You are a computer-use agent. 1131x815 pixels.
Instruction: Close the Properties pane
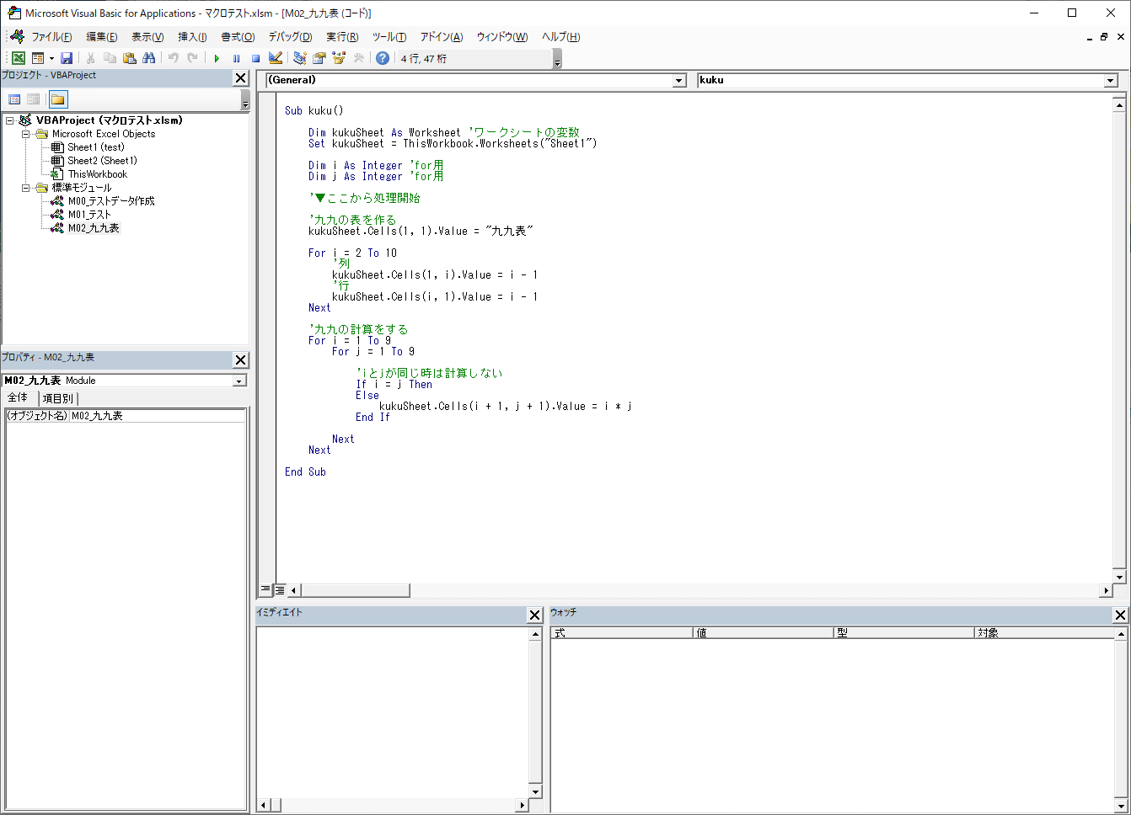pyautogui.click(x=241, y=360)
